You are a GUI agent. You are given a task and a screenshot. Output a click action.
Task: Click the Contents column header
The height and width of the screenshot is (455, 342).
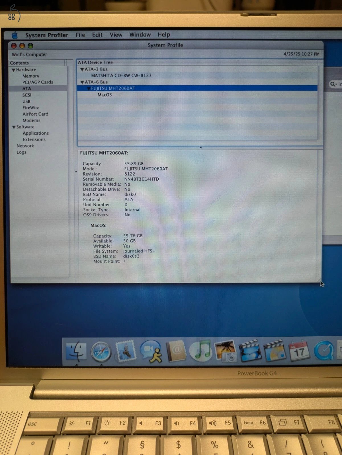[x=37, y=63]
